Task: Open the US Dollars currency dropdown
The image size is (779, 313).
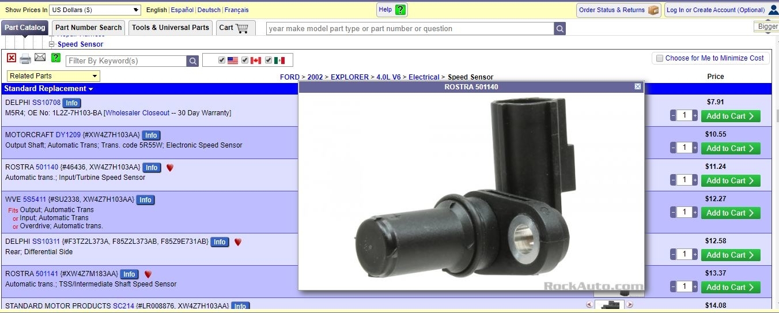Action: pos(95,10)
